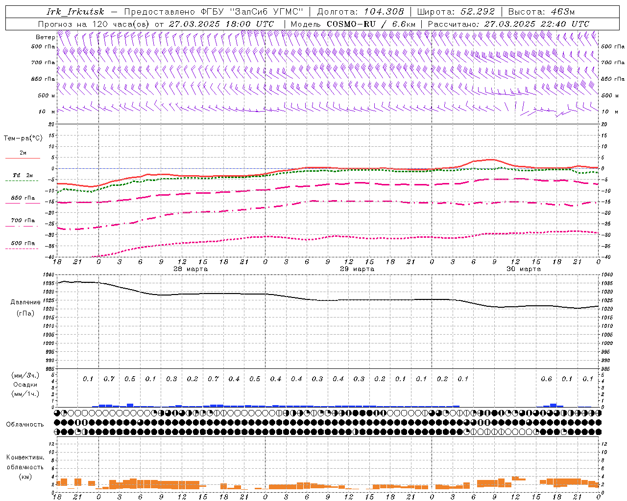This screenshot has width=627, height=501.
Task: Click the dotted 500 гПа legend line sample
Action: 22,249
